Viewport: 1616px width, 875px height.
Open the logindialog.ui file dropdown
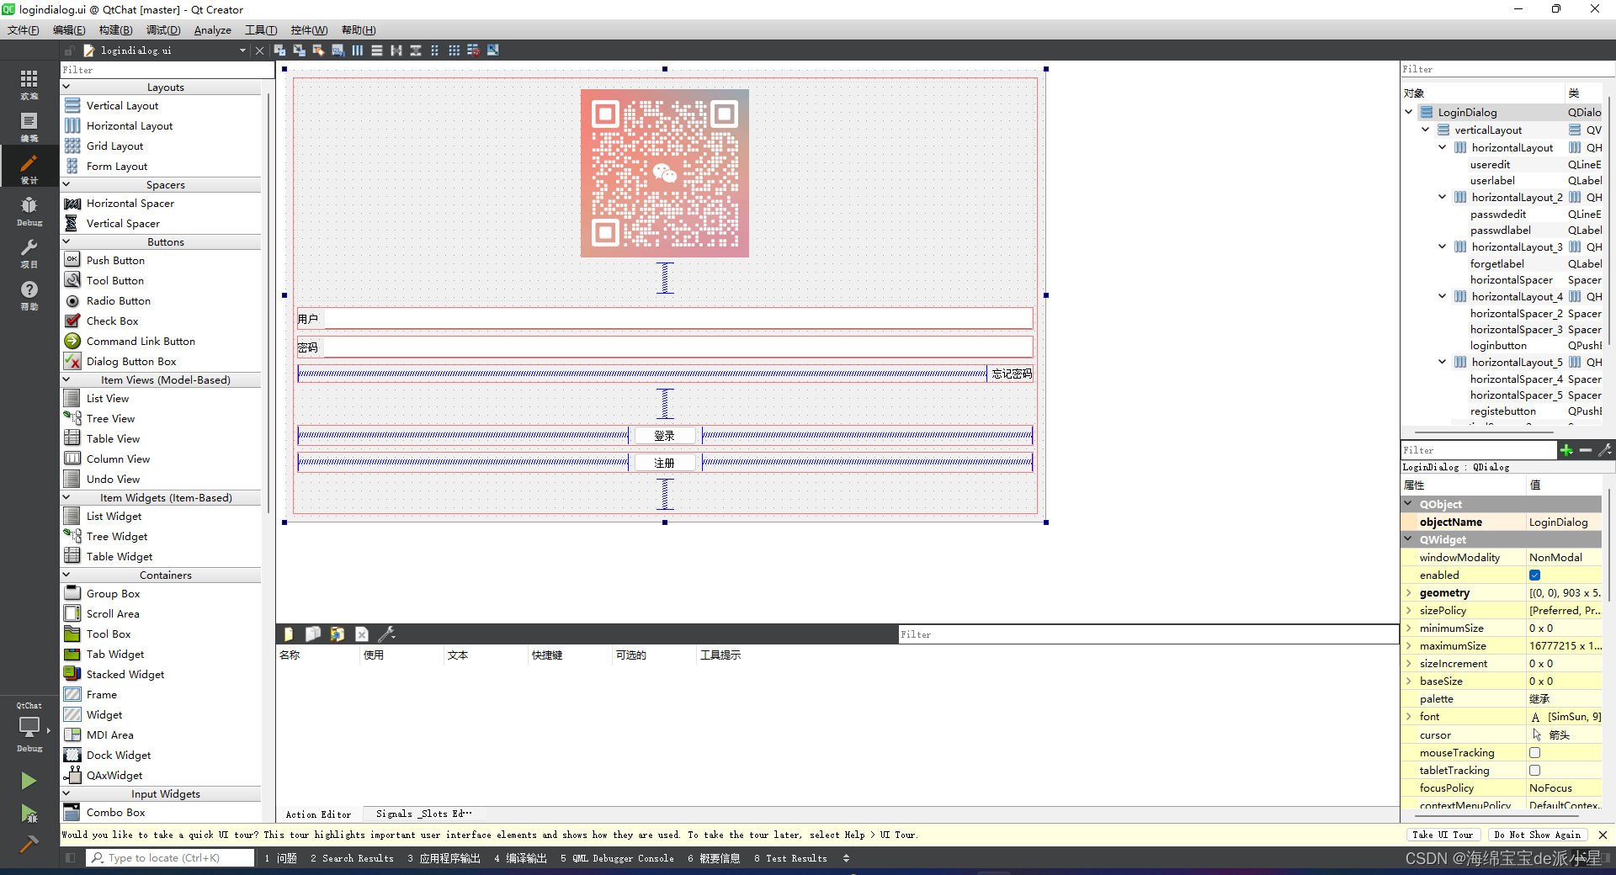242,50
